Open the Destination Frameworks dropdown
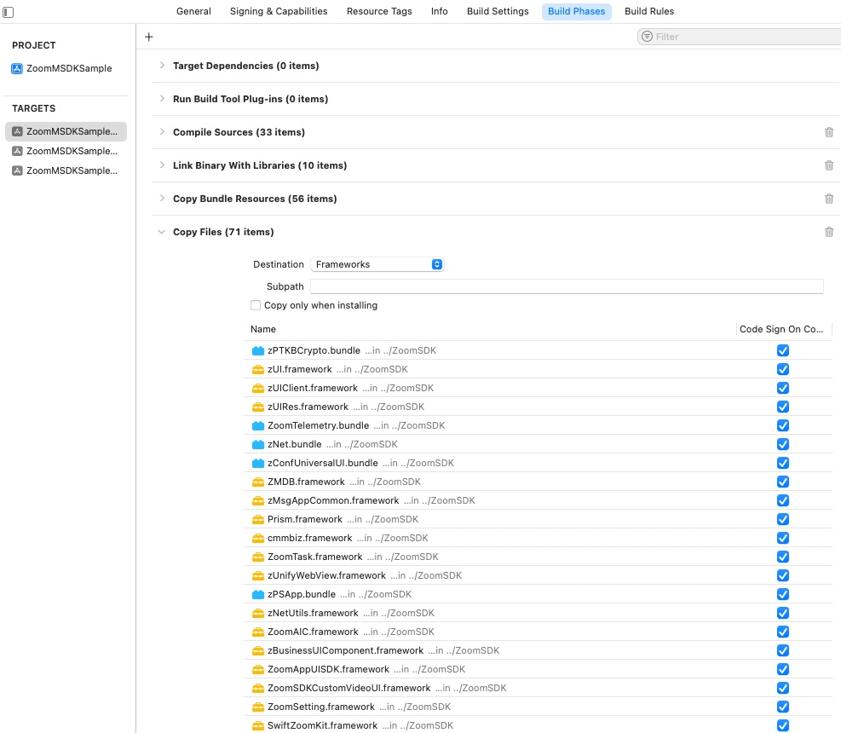The height and width of the screenshot is (733, 841). click(377, 264)
